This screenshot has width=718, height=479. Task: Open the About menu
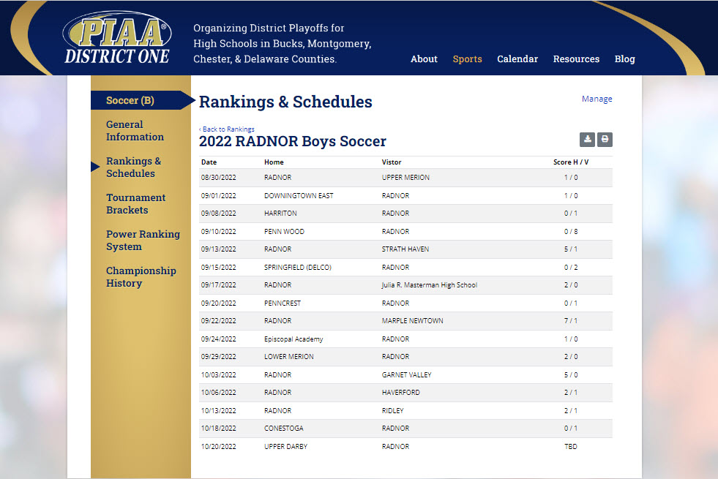click(424, 59)
